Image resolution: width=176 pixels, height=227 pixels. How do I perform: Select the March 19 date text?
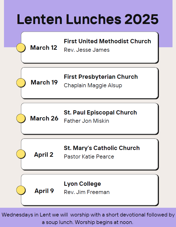tap(44, 82)
